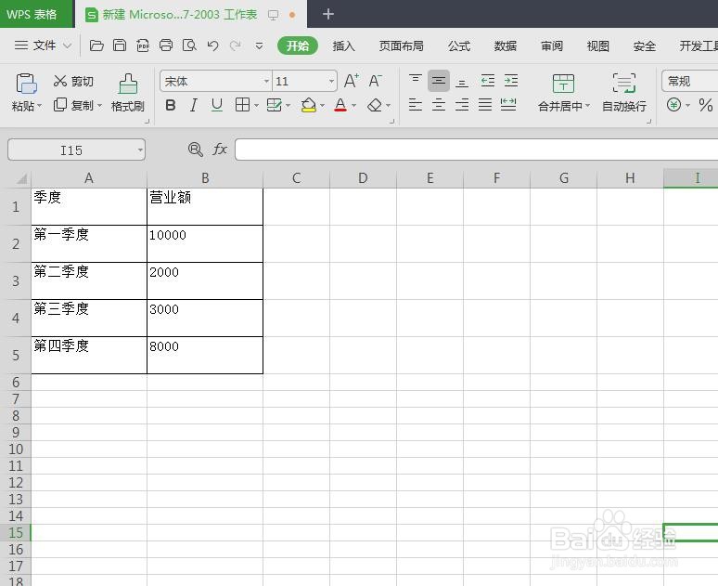718x586 pixels.
Task: Switch to the 公式 tab
Action: [459, 46]
